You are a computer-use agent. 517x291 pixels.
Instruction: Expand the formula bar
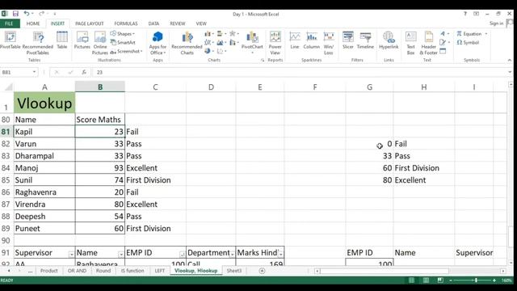[x=510, y=72]
